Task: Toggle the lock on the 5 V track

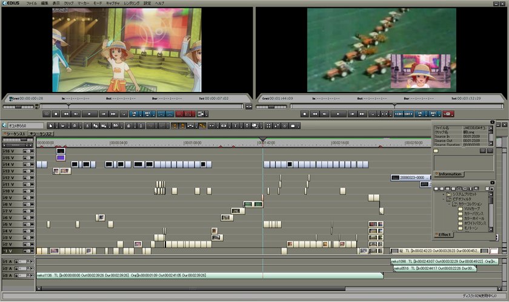Action: (25, 224)
